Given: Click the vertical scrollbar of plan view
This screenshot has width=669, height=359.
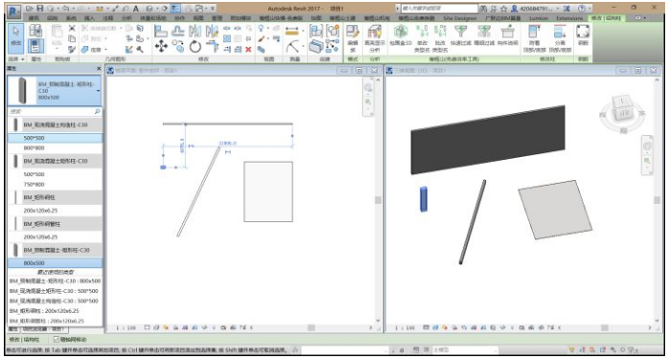Looking at the screenshot, I should tap(378, 199).
